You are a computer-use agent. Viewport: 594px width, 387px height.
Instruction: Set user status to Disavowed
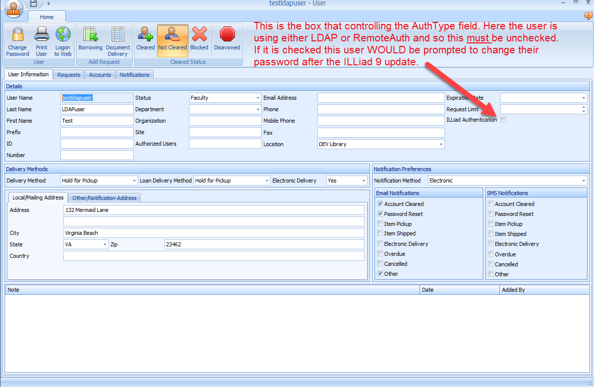pos(227,35)
